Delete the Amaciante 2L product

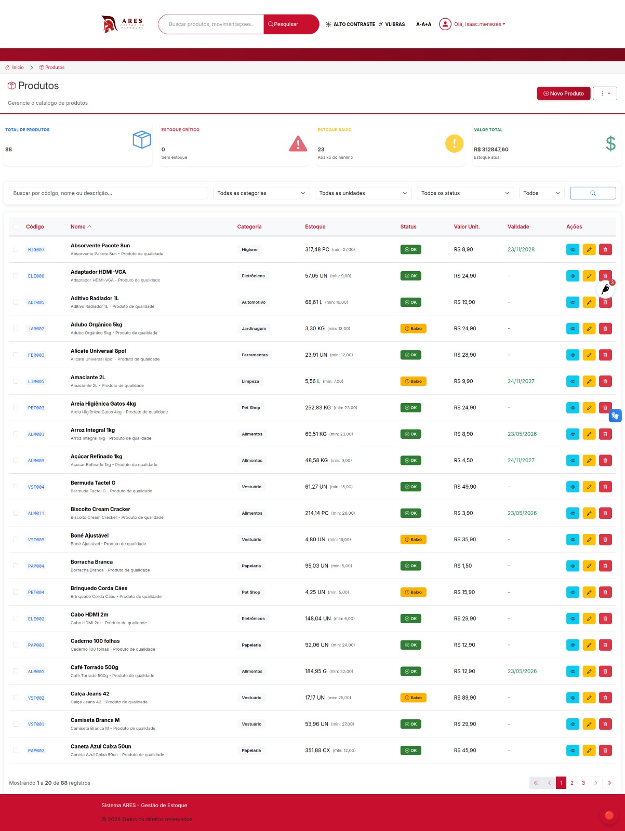605,382
